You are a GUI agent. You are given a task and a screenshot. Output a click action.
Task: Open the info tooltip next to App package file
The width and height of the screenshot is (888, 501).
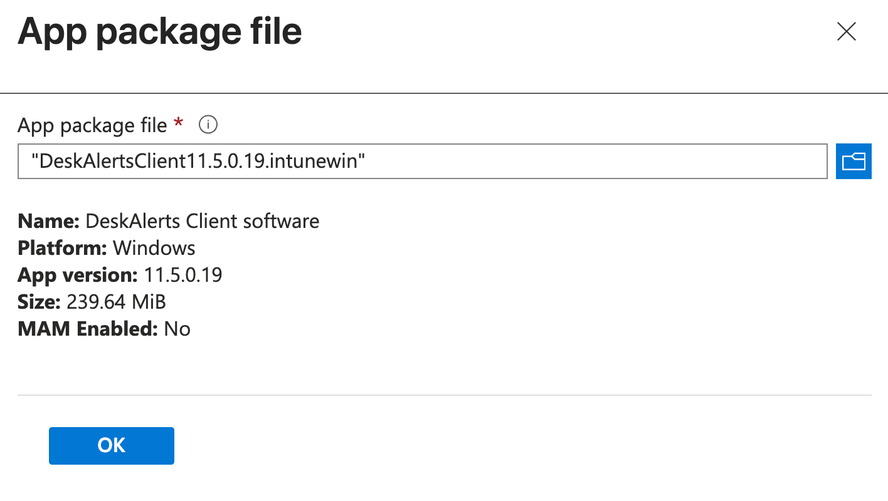pos(207,125)
